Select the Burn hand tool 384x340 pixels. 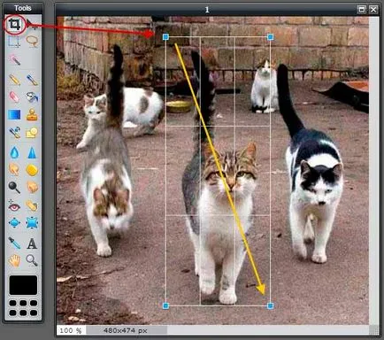(x=32, y=187)
